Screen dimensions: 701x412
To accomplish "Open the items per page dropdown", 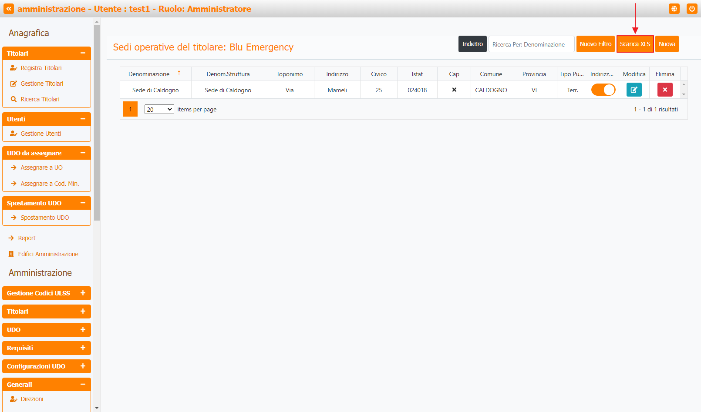I will [x=159, y=109].
